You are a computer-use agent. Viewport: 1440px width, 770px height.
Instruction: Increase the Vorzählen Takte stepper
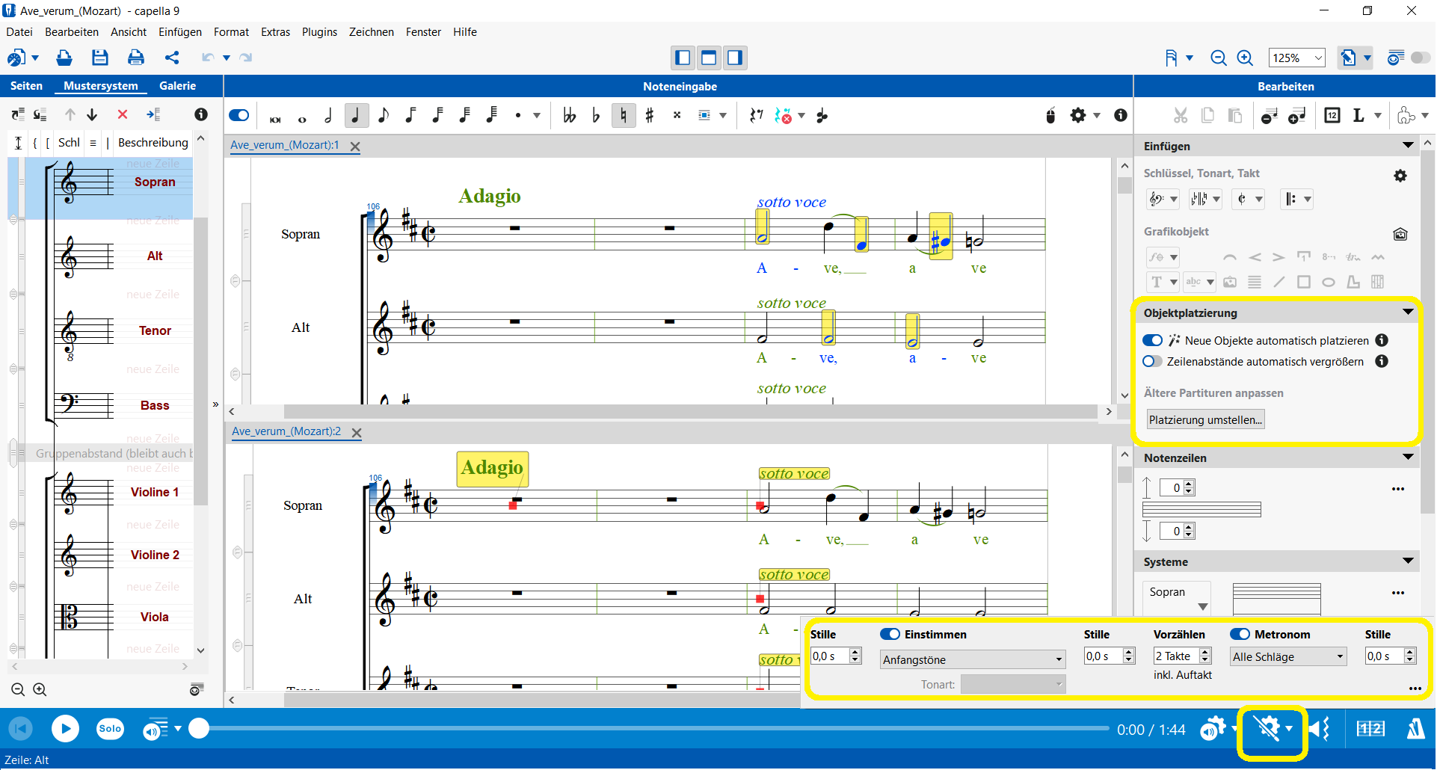(x=1205, y=651)
